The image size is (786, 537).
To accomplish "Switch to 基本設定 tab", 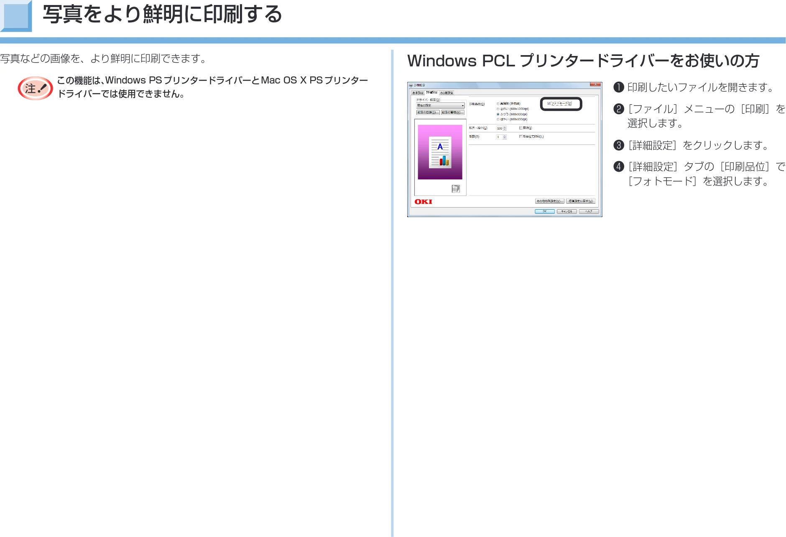I will [x=418, y=93].
